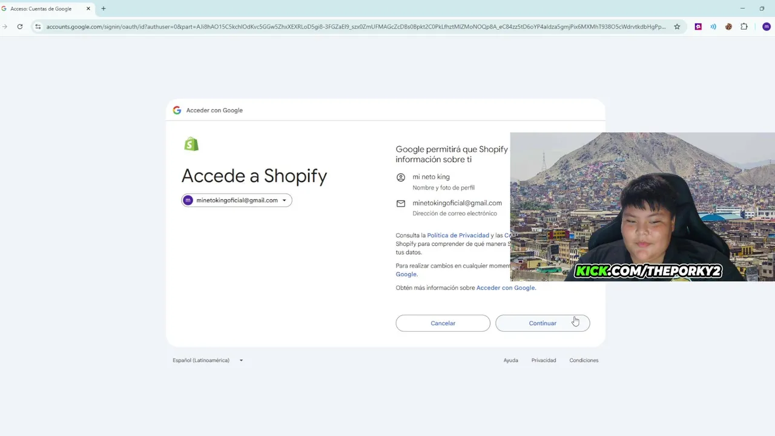Click the Shopify bag logo

(x=191, y=144)
